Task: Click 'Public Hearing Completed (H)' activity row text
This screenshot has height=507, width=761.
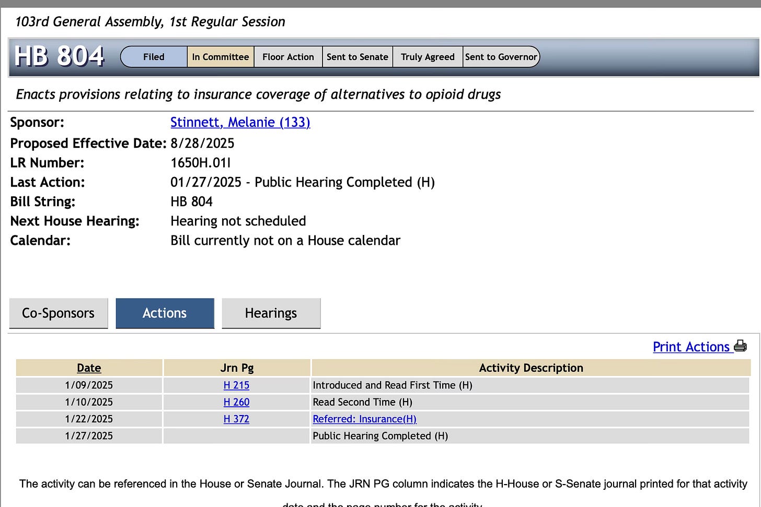Action: (380, 435)
